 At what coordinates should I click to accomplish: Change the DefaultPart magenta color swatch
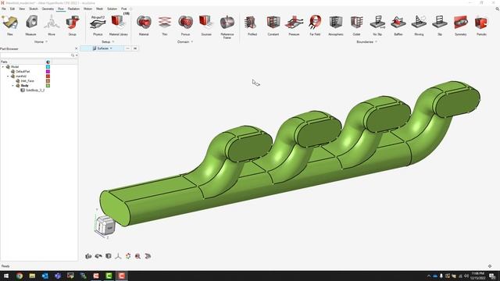coord(48,72)
